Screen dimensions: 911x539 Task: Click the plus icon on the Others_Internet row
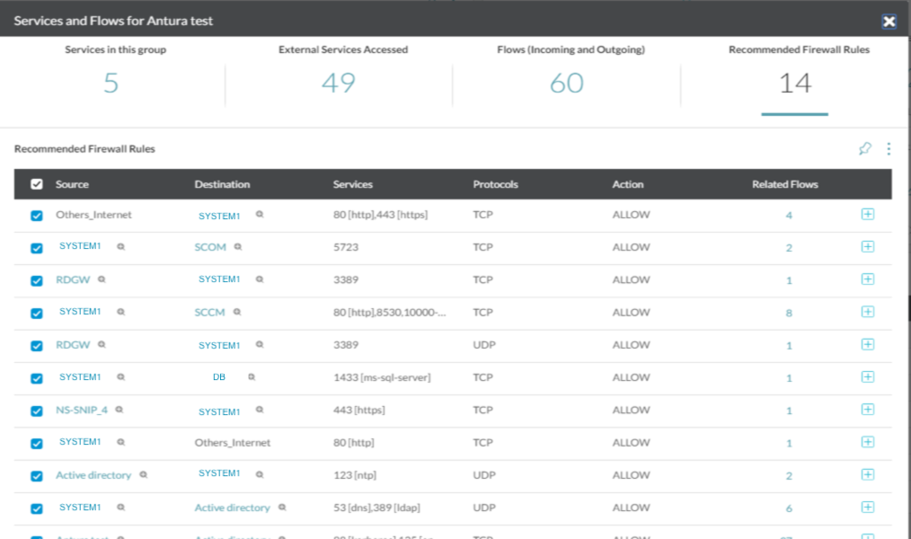click(x=868, y=215)
